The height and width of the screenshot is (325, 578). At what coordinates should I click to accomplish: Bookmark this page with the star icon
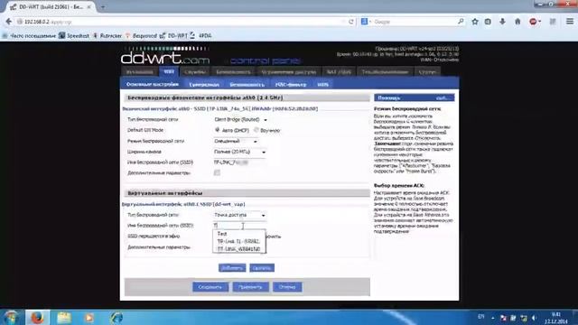point(475,22)
